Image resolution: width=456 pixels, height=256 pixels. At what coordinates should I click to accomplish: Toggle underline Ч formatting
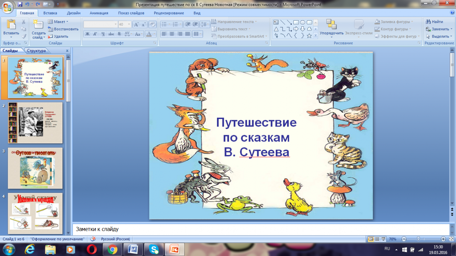103,34
